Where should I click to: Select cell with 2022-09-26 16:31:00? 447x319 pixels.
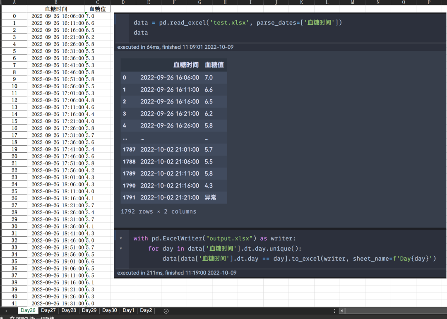pyautogui.click(x=56, y=51)
